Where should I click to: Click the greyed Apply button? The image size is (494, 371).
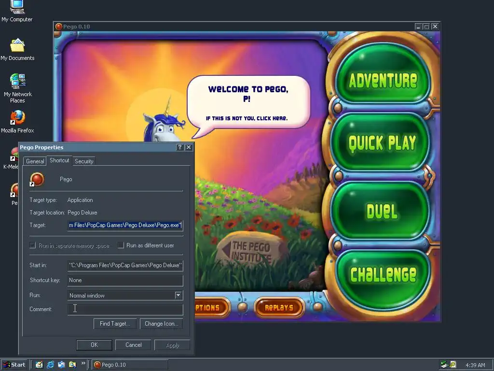coord(172,345)
